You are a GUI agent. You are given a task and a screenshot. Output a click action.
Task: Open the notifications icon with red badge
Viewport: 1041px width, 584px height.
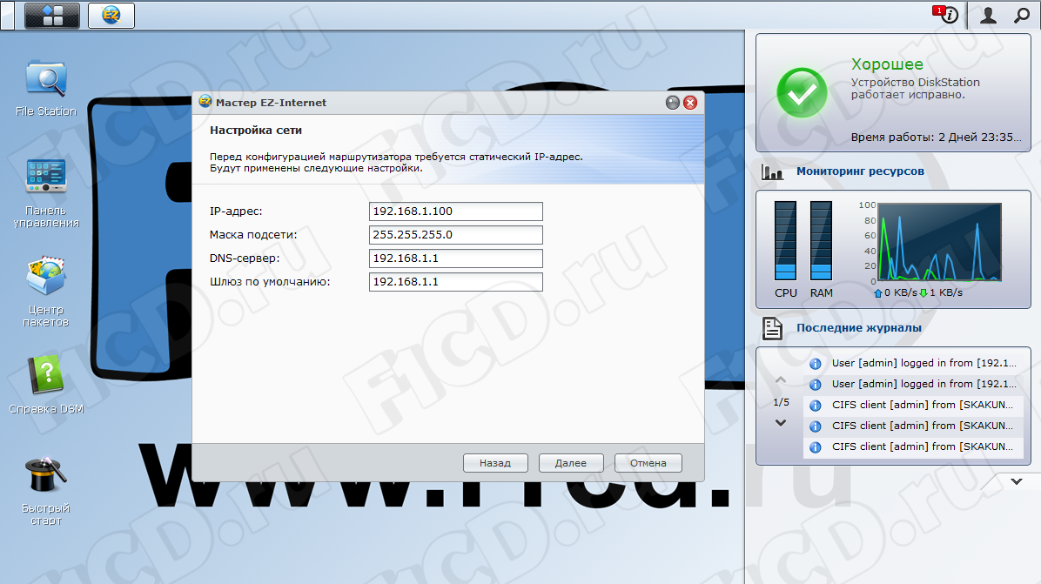click(946, 15)
